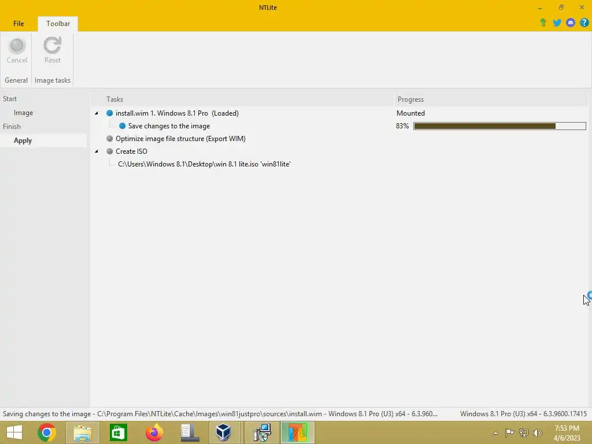Launch Firefox from taskbar
The image size is (592, 444).
pyautogui.click(x=154, y=432)
